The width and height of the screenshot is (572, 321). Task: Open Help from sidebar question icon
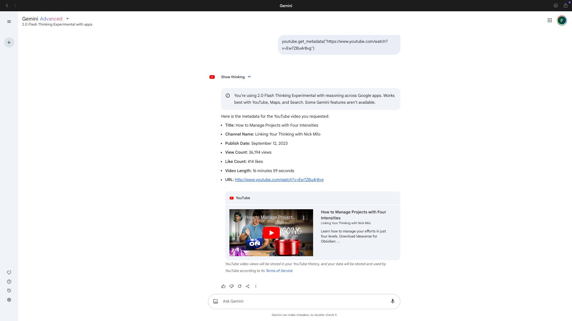(x=9, y=281)
